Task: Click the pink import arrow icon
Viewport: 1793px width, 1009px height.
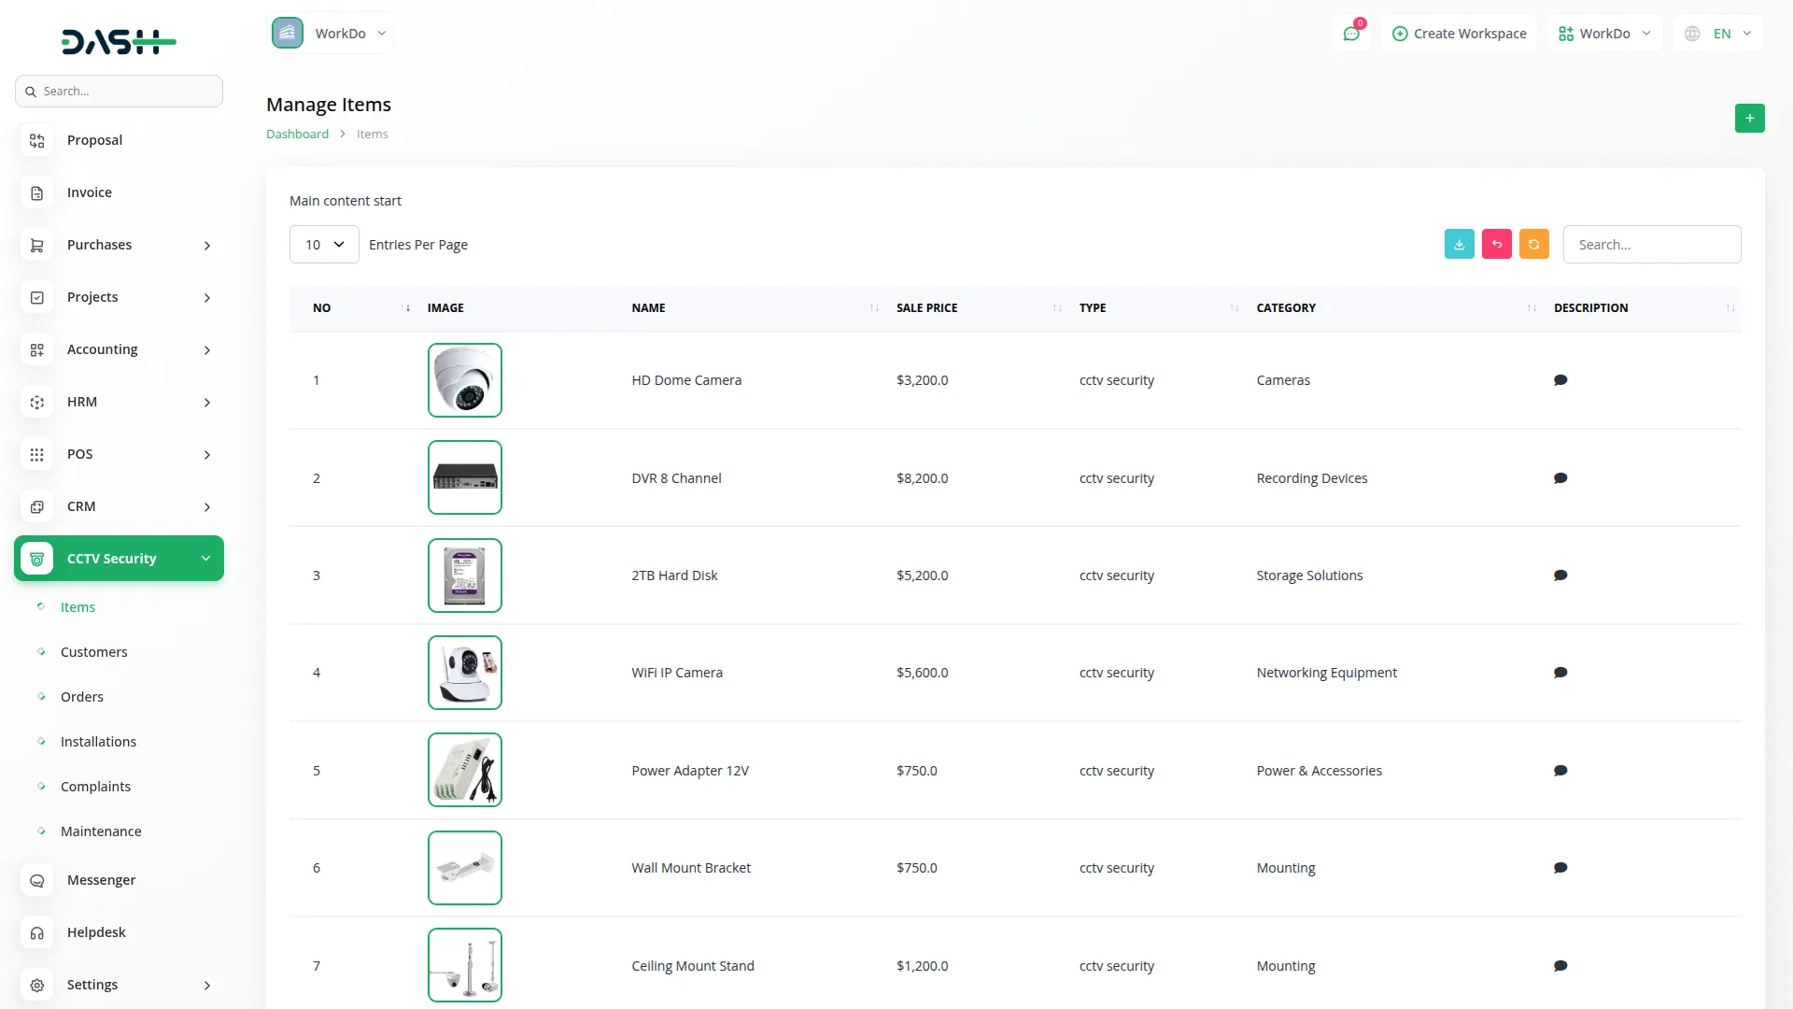Action: 1496,244
